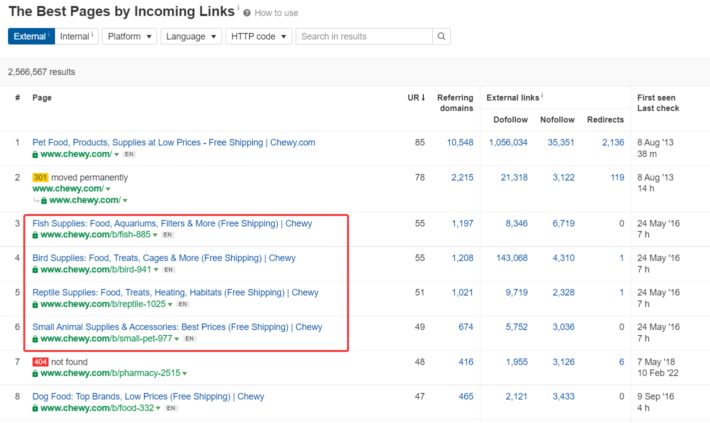
Task: Click the Referring domains column header
Action: [x=455, y=103]
